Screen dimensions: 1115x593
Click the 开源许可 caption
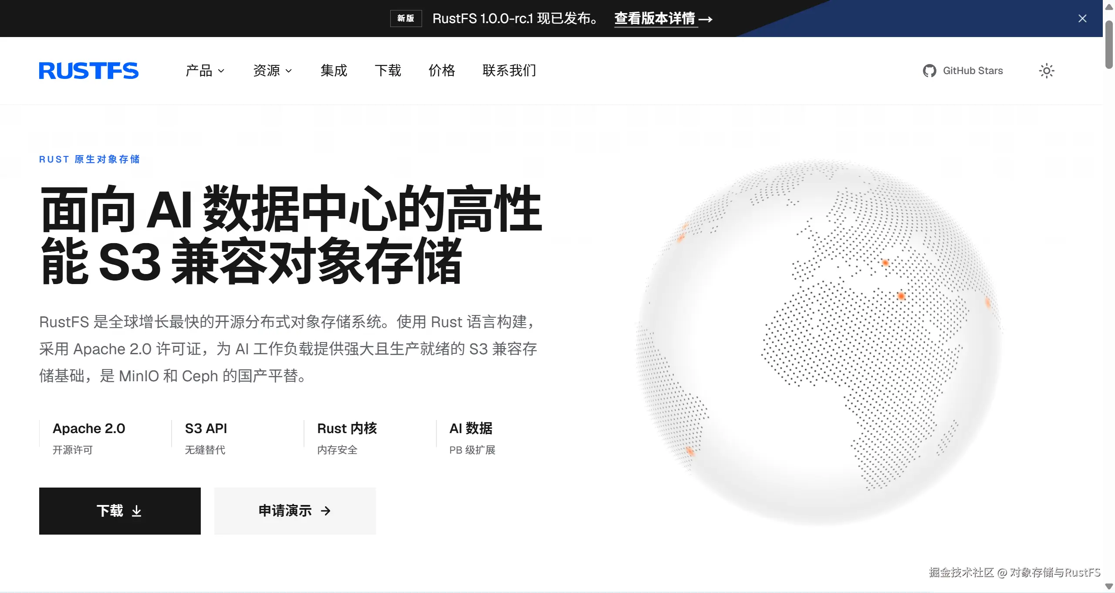pos(73,450)
